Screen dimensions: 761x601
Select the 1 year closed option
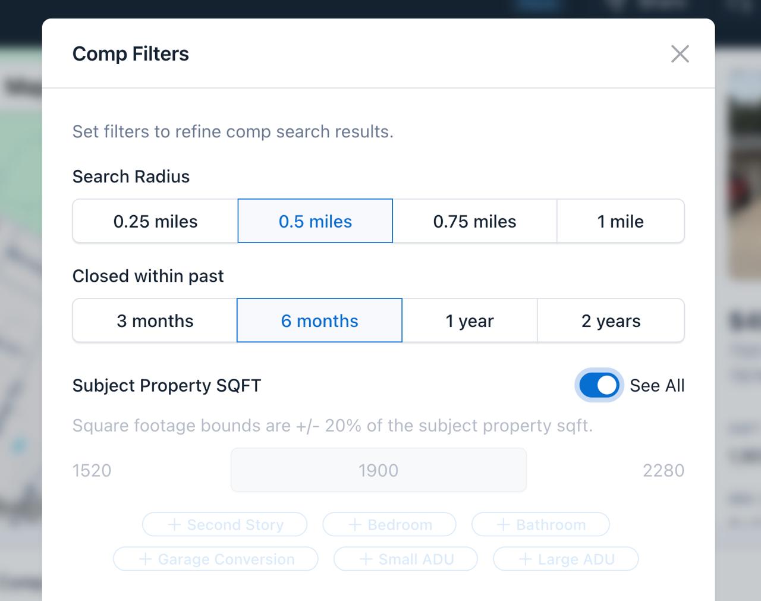tap(470, 320)
